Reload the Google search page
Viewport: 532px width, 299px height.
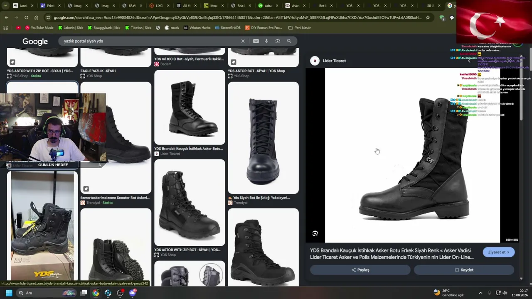[26, 17]
